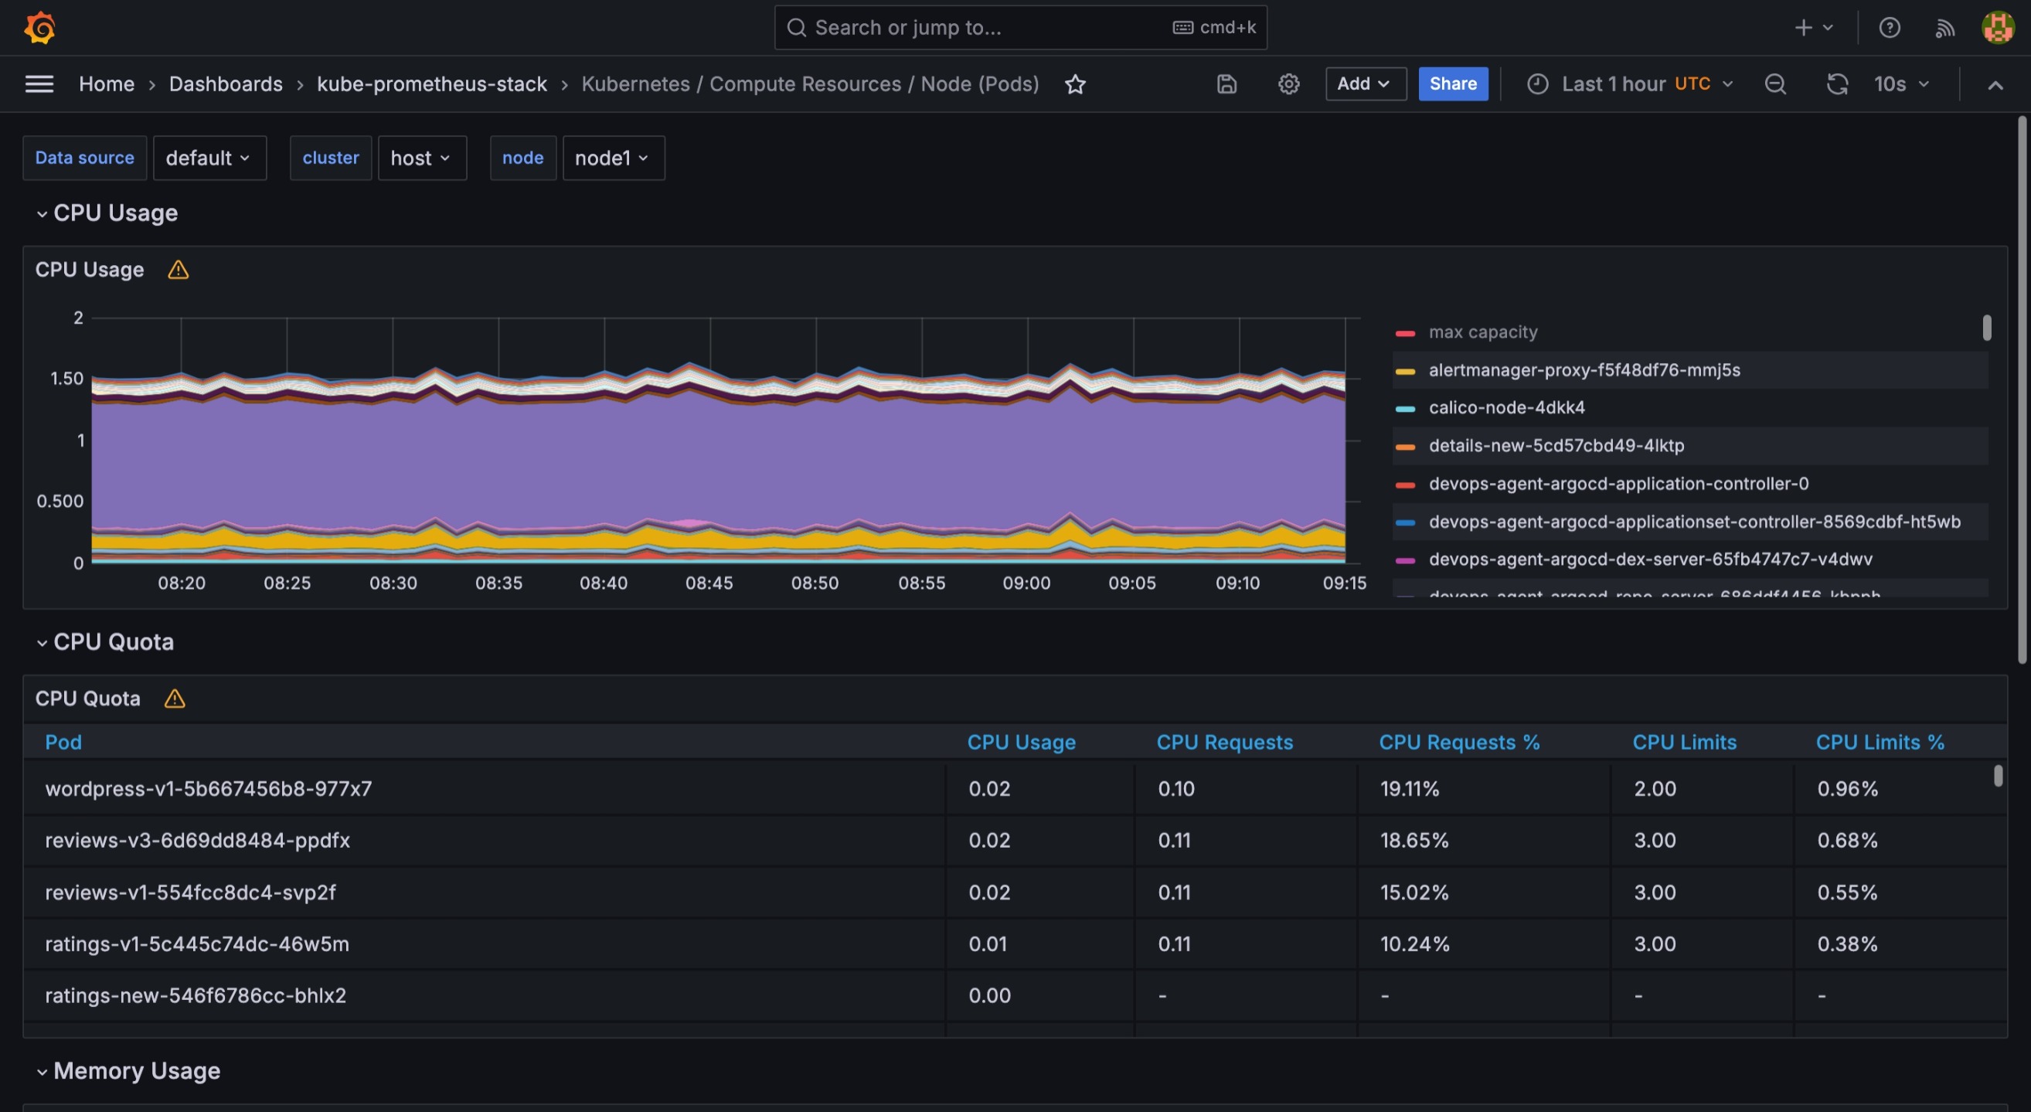Screen dimensions: 2031x1112
Task: Open the node1 variable dropdown
Action: point(614,158)
